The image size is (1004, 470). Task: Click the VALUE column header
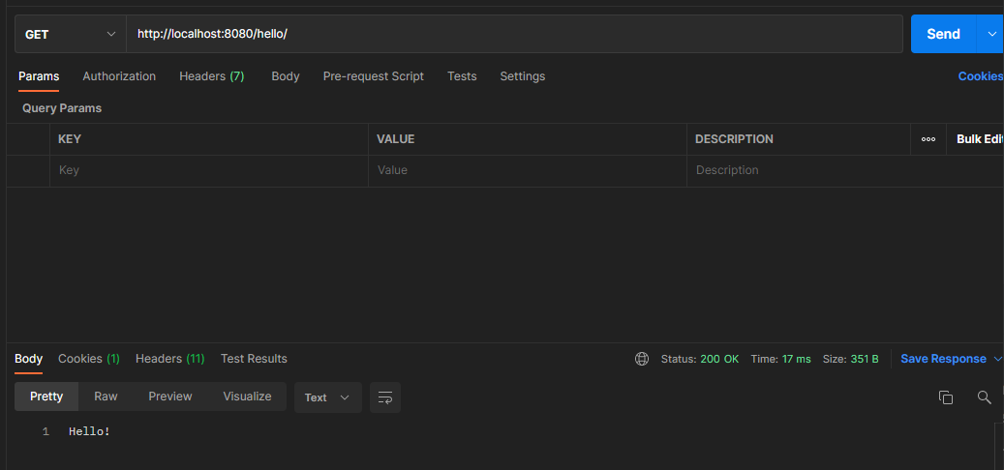pyautogui.click(x=396, y=139)
